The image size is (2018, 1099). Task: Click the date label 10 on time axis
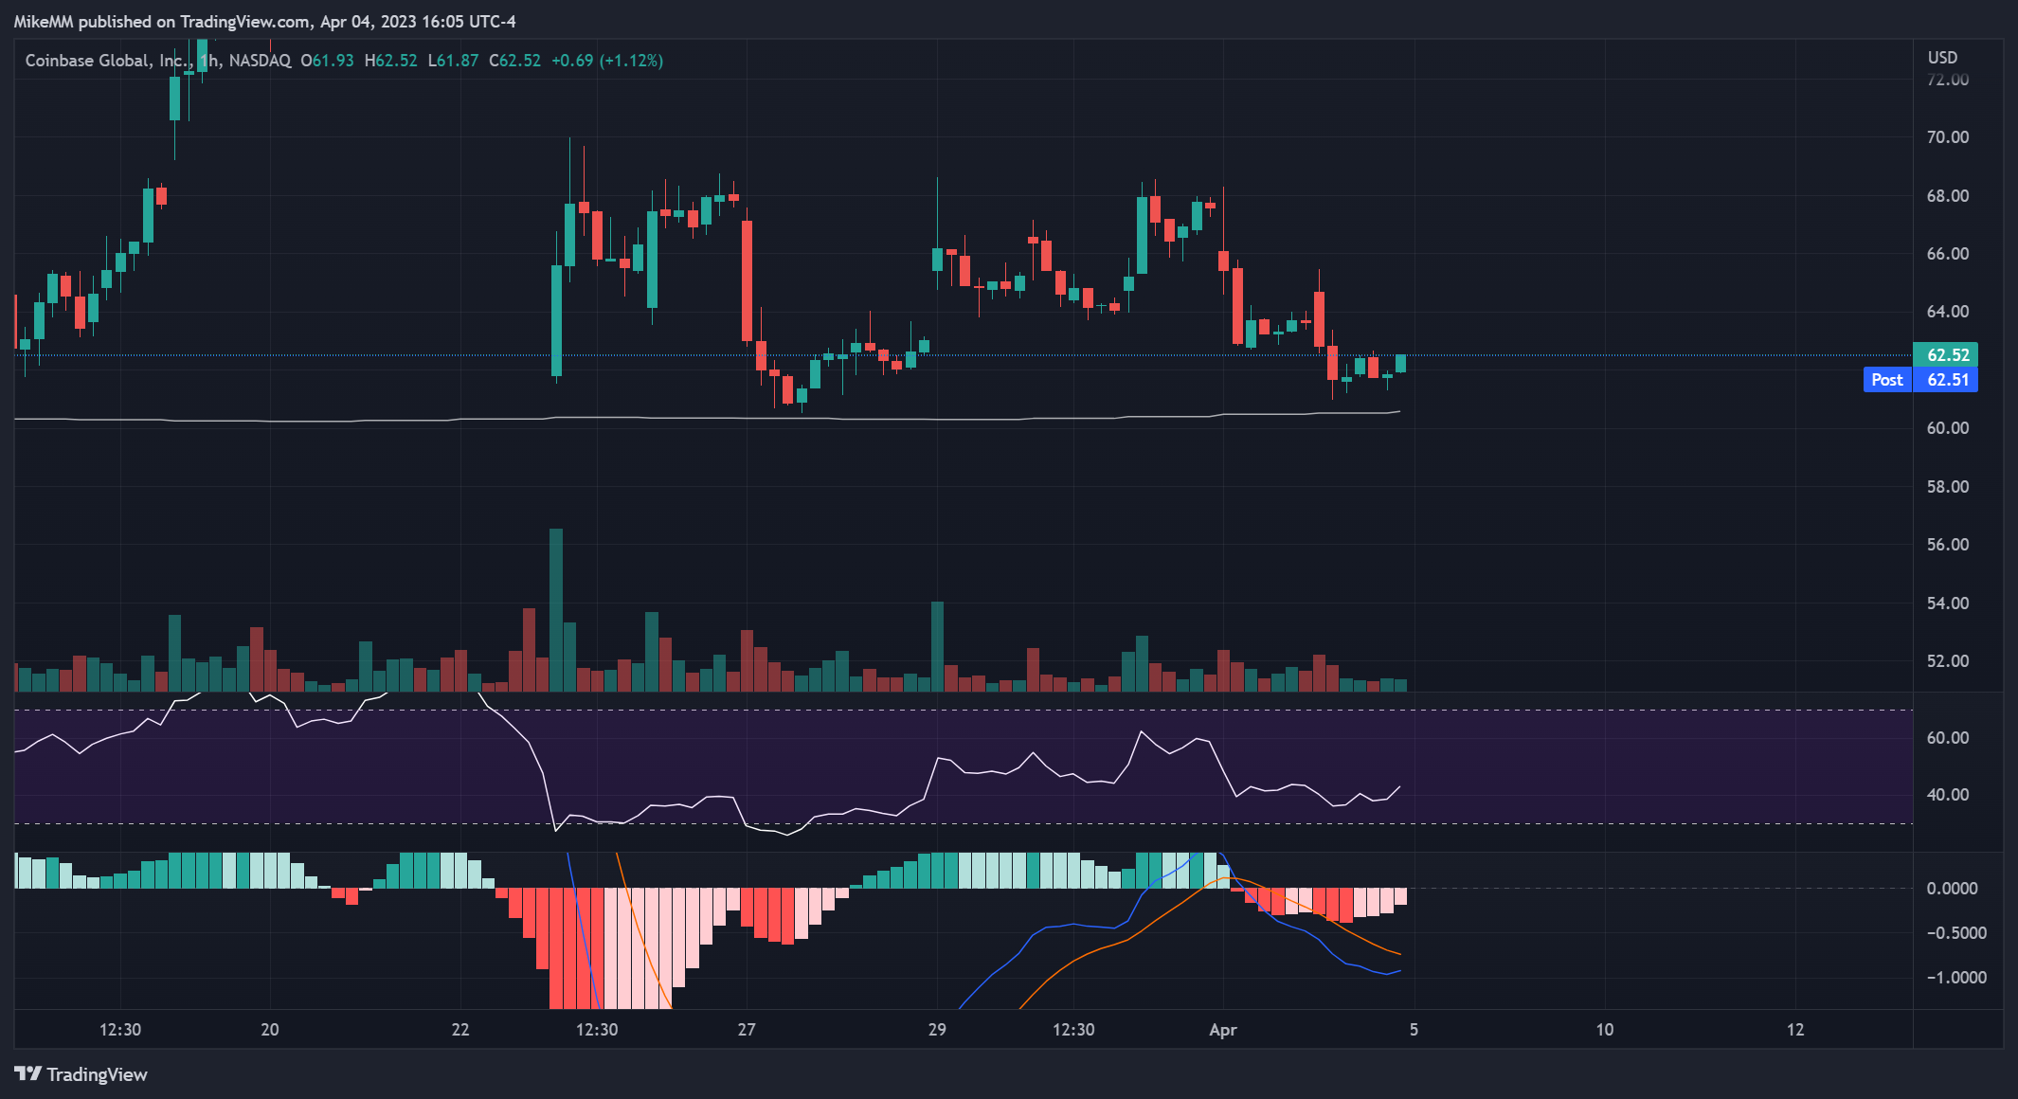coord(1605,1030)
